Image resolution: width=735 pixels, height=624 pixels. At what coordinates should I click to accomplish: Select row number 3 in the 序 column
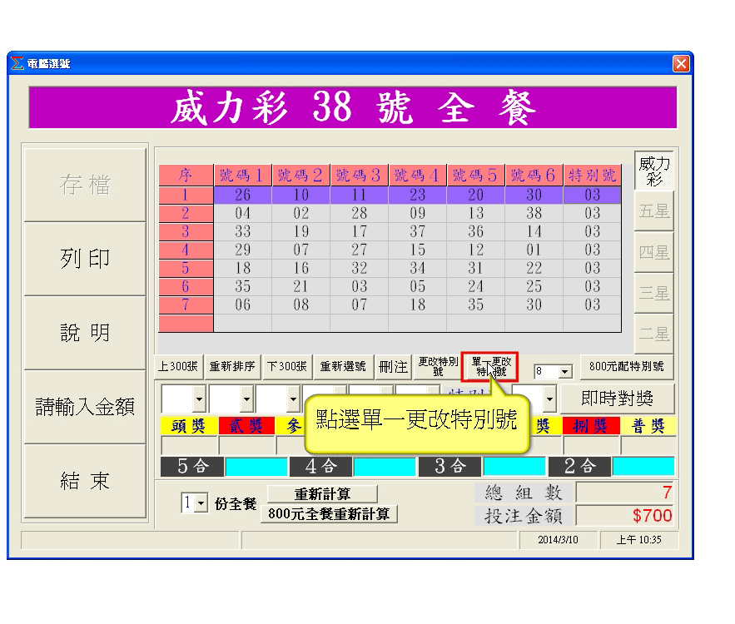coord(186,231)
